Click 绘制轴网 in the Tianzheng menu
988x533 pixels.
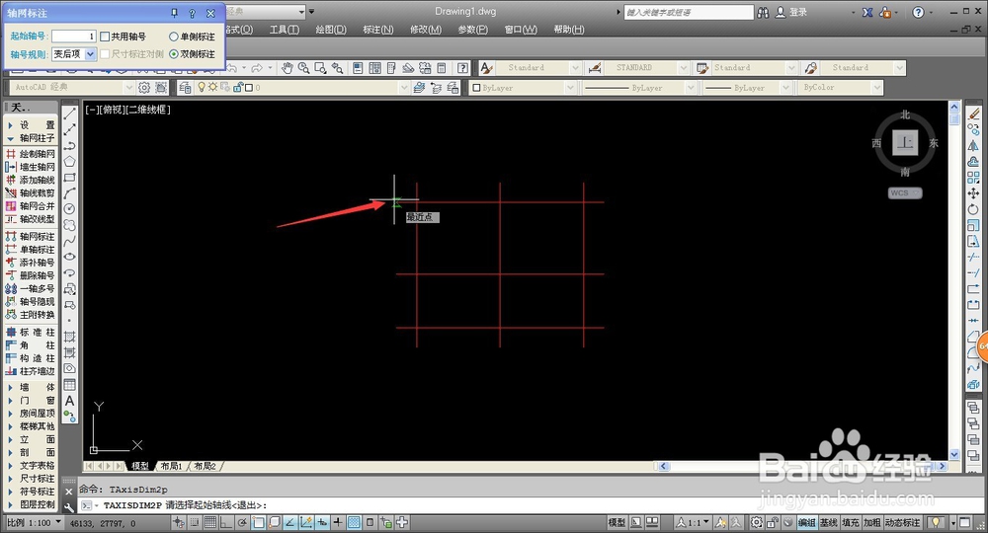pos(31,154)
